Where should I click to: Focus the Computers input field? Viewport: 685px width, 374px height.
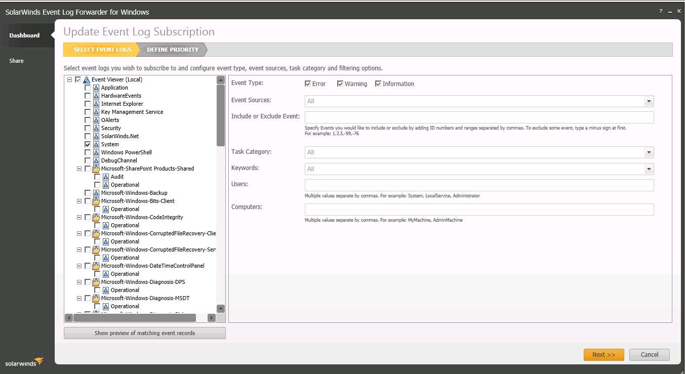[479, 210]
